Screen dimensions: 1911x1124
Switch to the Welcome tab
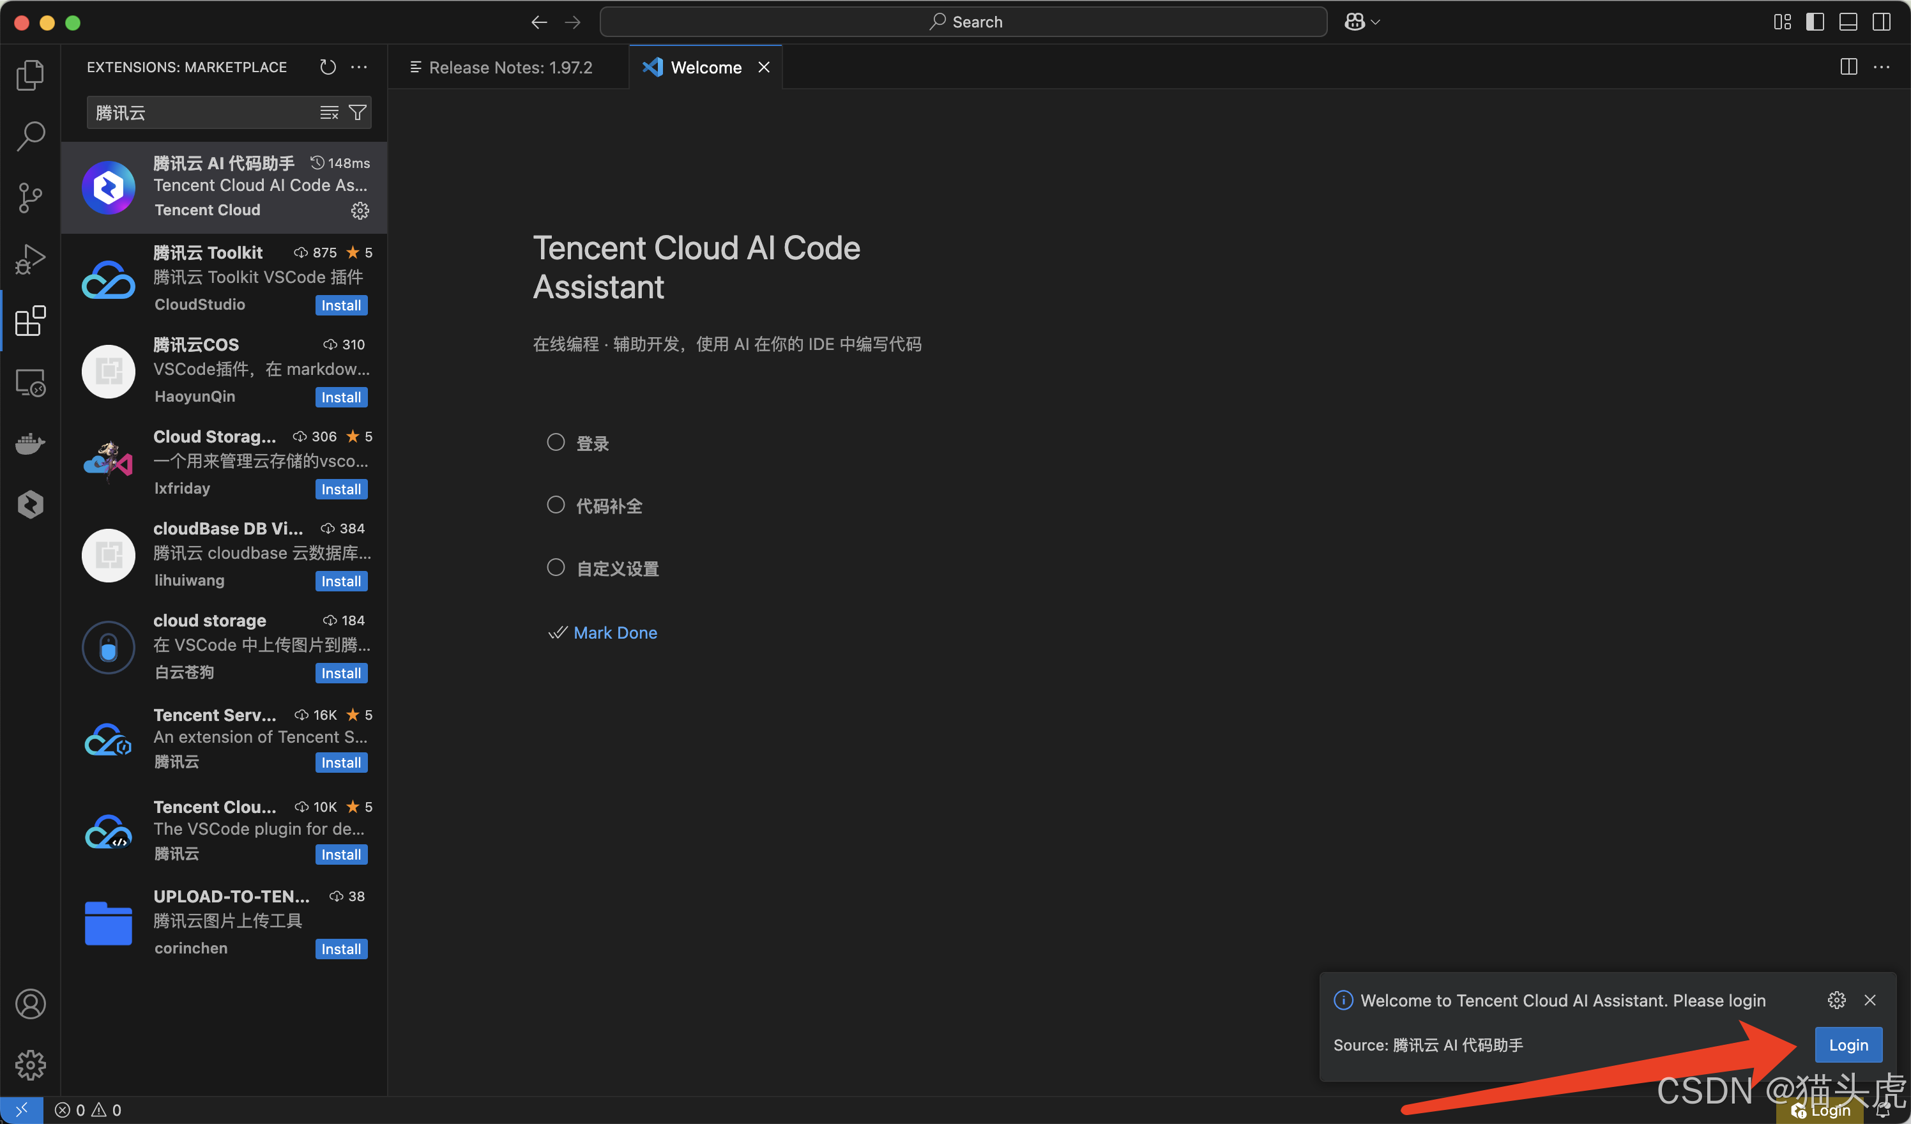tap(704, 67)
